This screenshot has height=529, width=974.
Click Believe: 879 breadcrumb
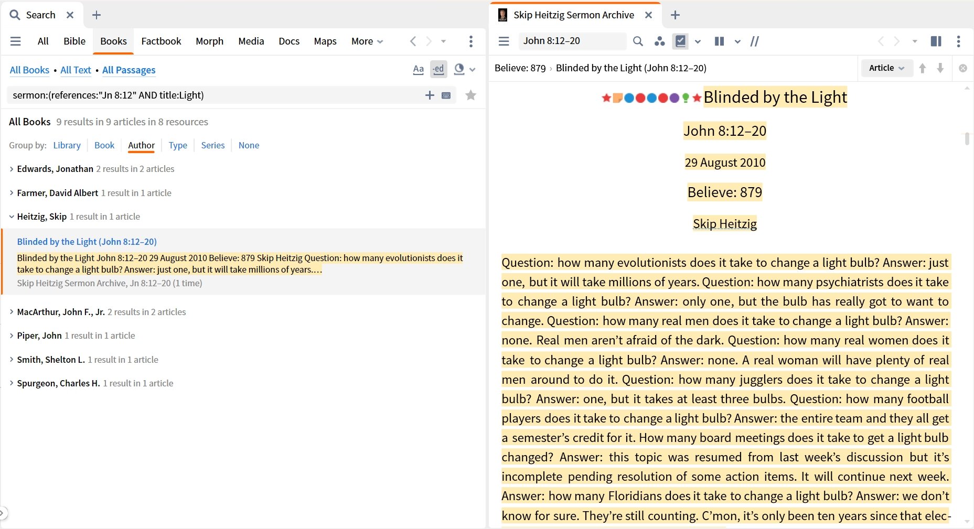pyautogui.click(x=520, y=68)
